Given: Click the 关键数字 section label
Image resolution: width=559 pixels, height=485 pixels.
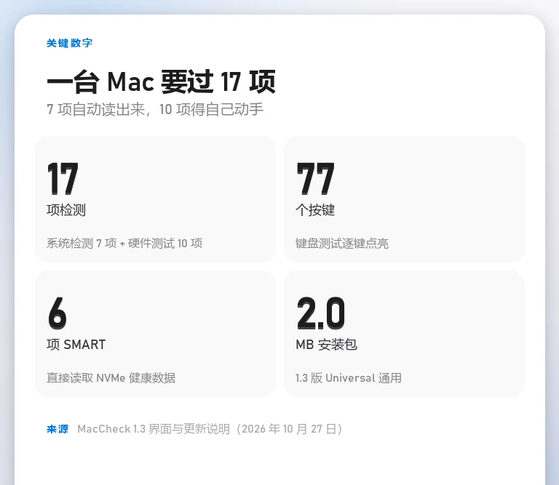Looking at the screenshot, I should (x=70, y=43).
